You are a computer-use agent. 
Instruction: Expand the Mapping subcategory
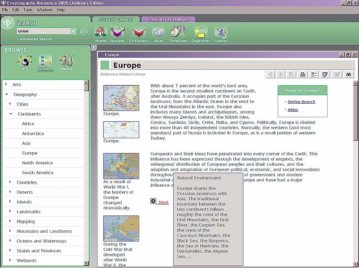(x=10, y=221)
